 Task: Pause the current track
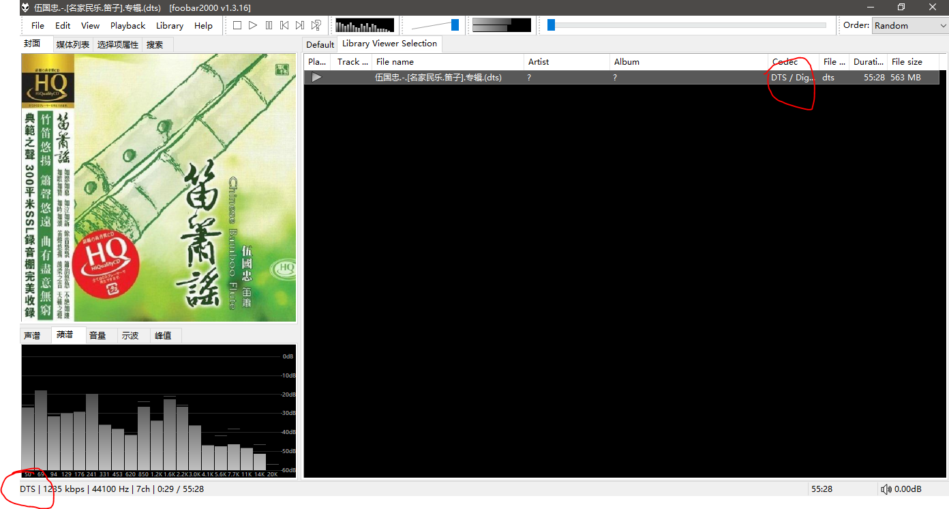(269, 25)
